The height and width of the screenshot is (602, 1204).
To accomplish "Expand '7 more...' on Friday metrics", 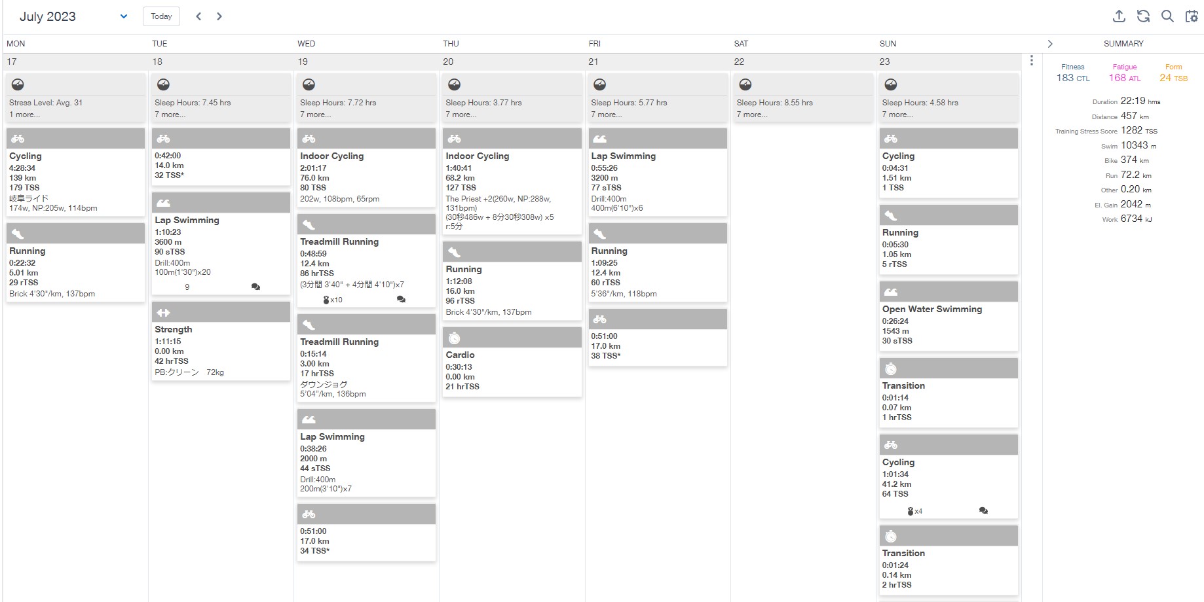I will (607, 115).
